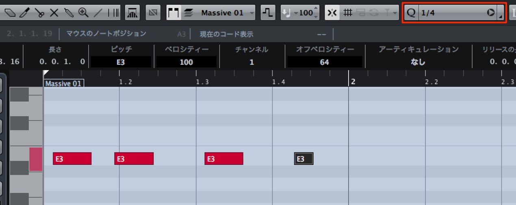The image size is (516, 205).
Task: Select the Zoom magnifier tool
Action: pyautogui.click(x=83, y=13)
